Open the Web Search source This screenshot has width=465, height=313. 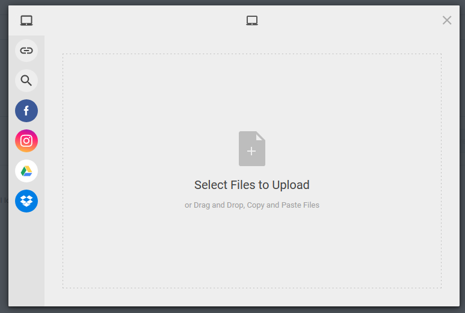point(26,81)
